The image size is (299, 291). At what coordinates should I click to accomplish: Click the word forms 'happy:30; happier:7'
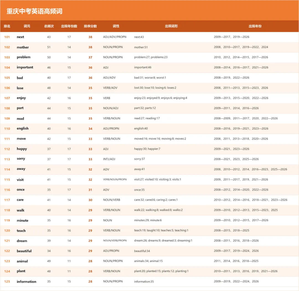click(147, 149)
